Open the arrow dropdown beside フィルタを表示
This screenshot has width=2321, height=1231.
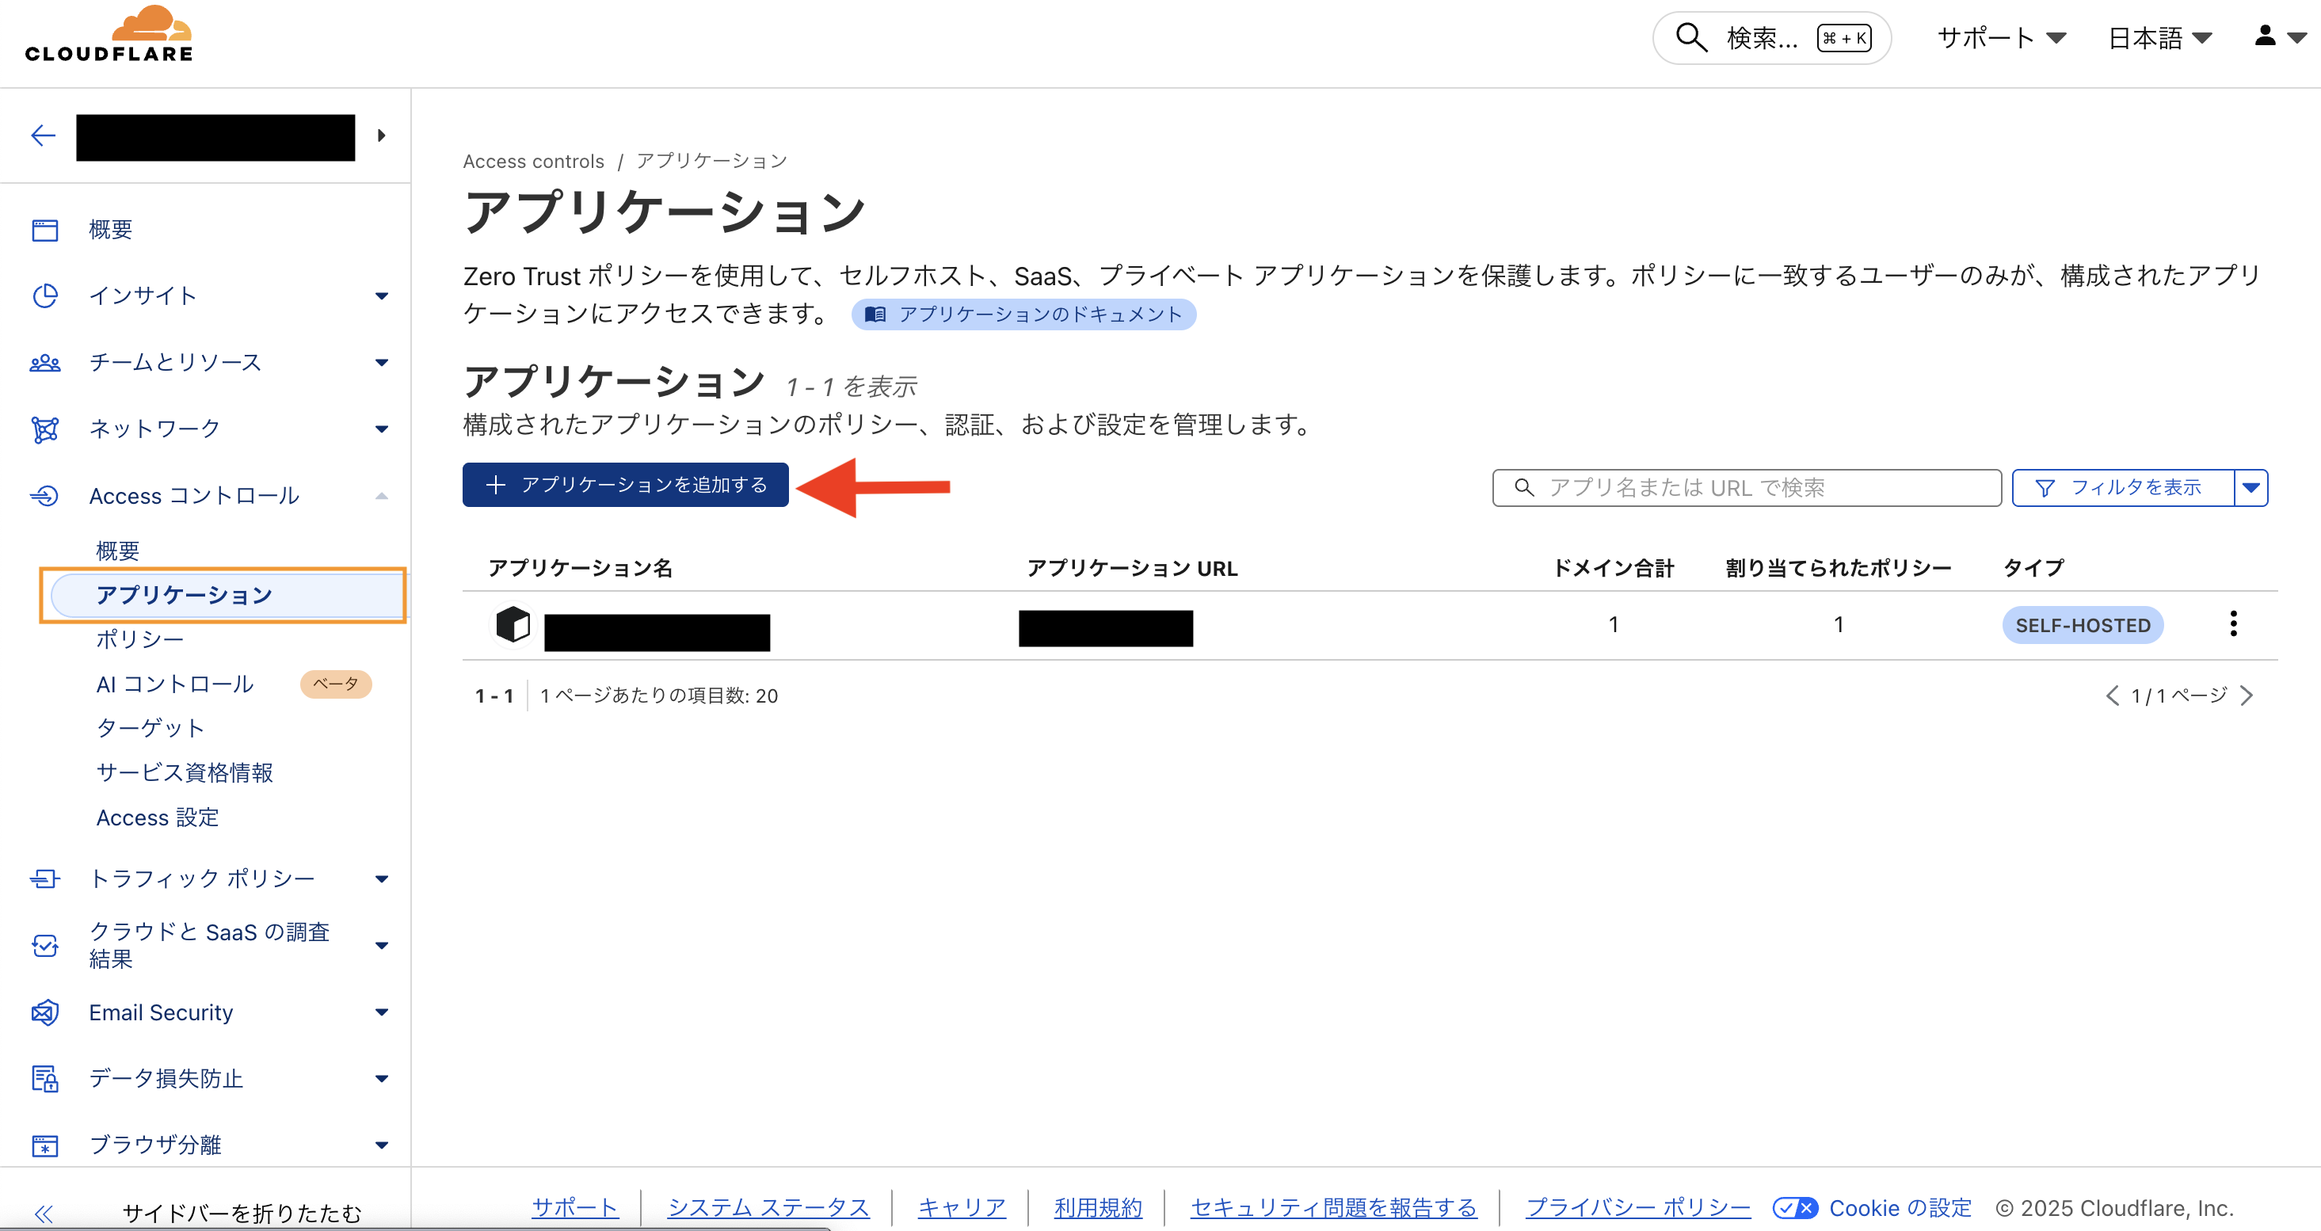point(2250,487)
